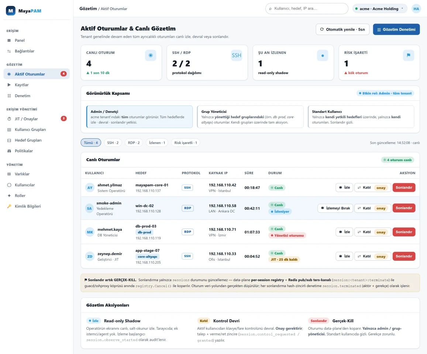Image resolution: width=427 pixels, height=354 pixels.
Task: Open the acme · Acme Holding tenant dropdown
Action: pos(380,9)
